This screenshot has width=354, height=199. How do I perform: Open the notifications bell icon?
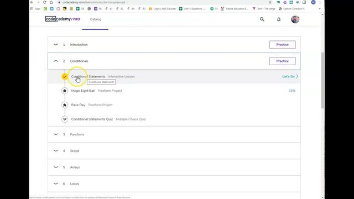[279, 19]
